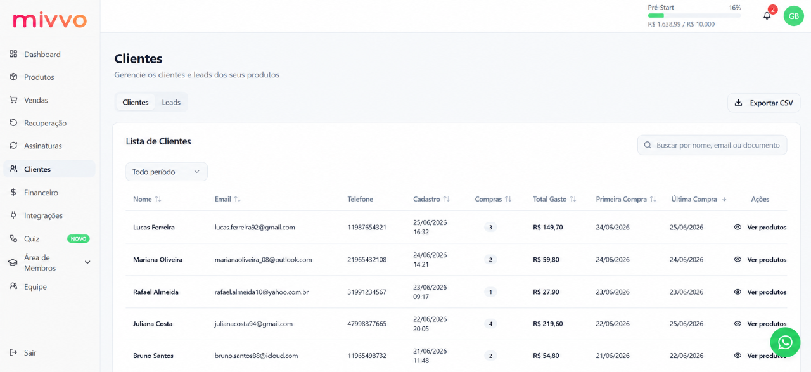The width and height of the screenshot is (811, 372).
Task: Click the Integrações plug icon
Action: point(13,215)
